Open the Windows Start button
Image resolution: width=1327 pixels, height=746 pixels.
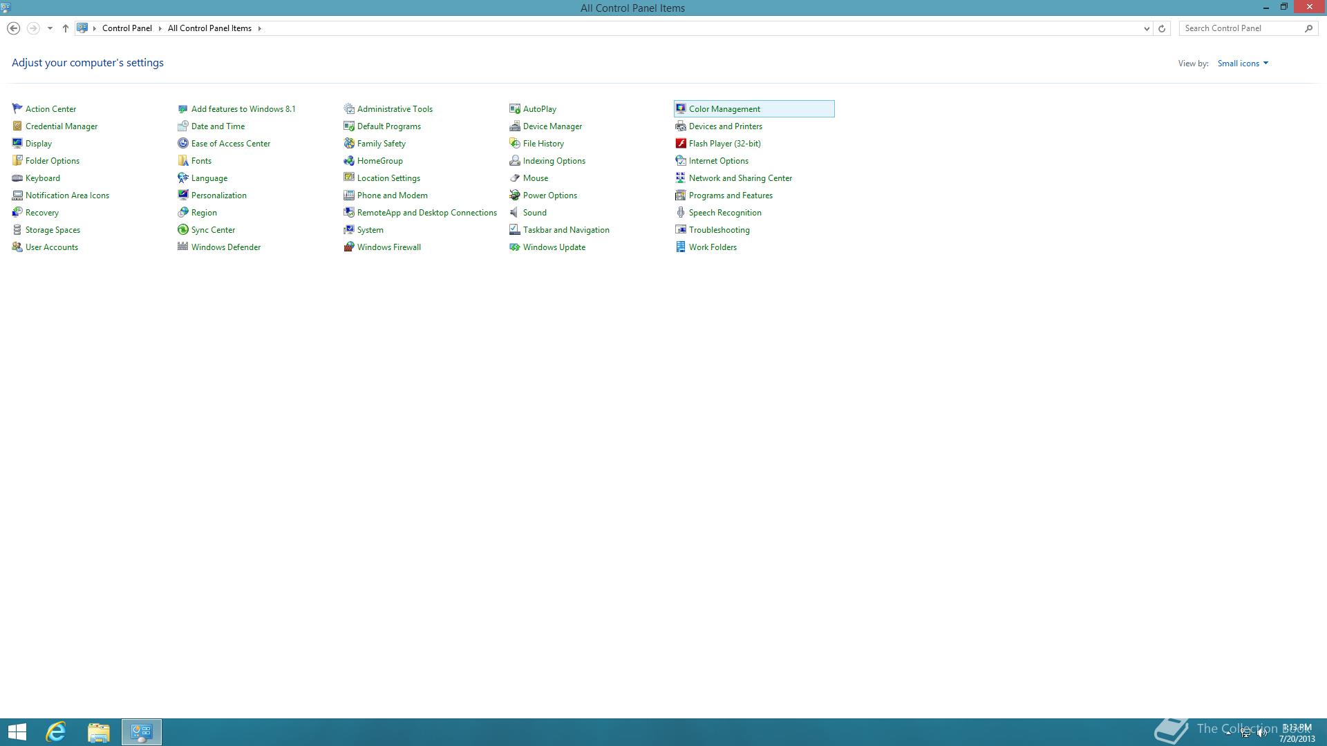point(17,732)
